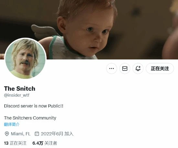Select the @insider_wtf handle

tap(17, 95)
